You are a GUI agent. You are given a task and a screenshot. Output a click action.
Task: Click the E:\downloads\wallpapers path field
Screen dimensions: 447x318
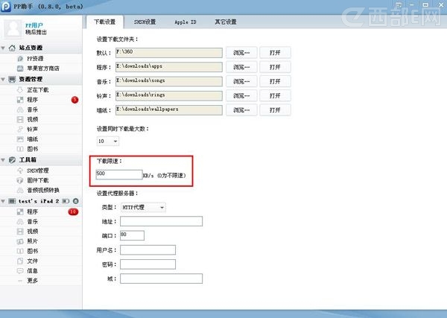coord(169,110)
